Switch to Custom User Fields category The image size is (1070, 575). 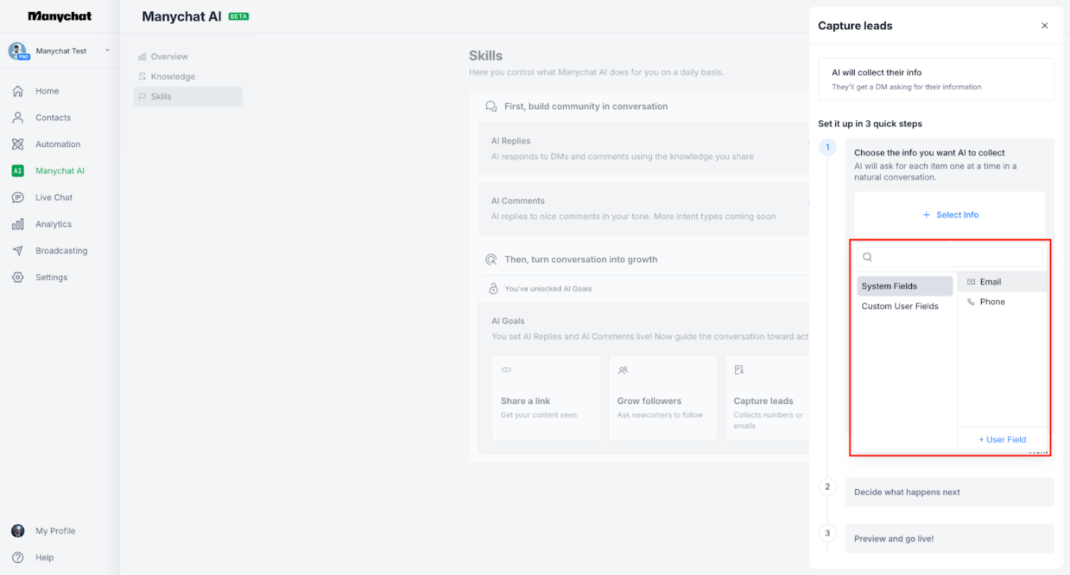click(900, 306)
